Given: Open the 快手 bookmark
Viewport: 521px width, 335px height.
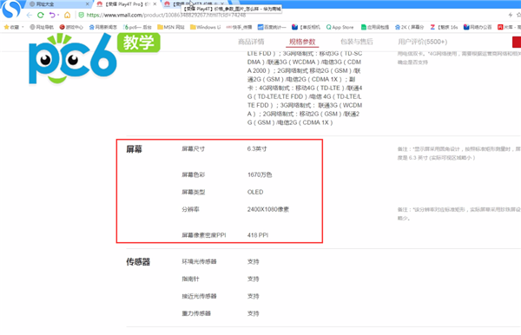Looking at the screenshot, I should [239, 27].
